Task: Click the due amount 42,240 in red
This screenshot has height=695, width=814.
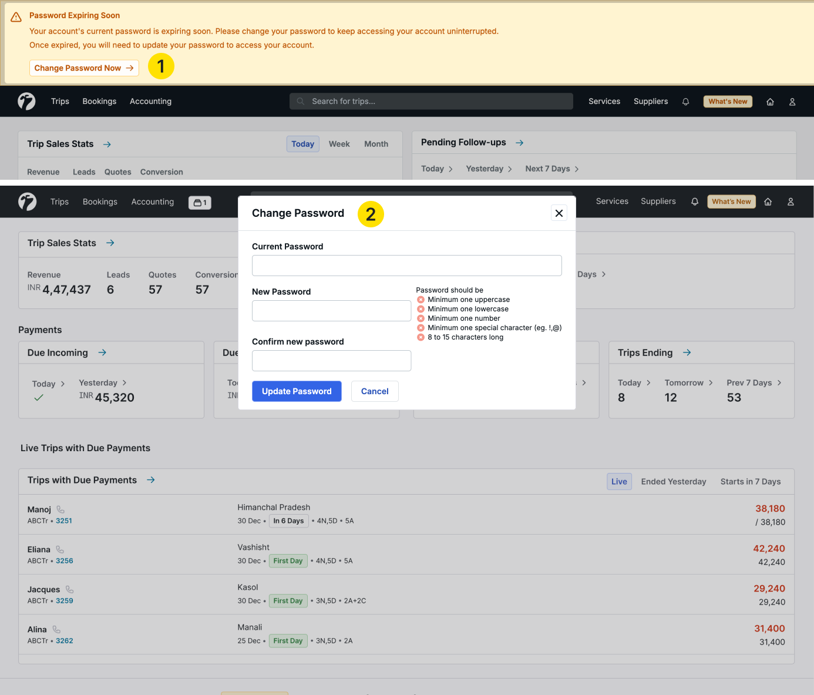Action: pos(769,549)
